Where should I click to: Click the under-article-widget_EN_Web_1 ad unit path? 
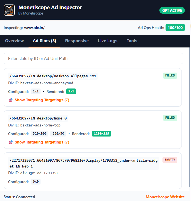click(84, 163)
